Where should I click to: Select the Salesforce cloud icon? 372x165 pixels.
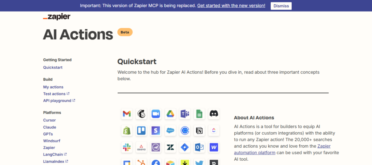(170, 131)
